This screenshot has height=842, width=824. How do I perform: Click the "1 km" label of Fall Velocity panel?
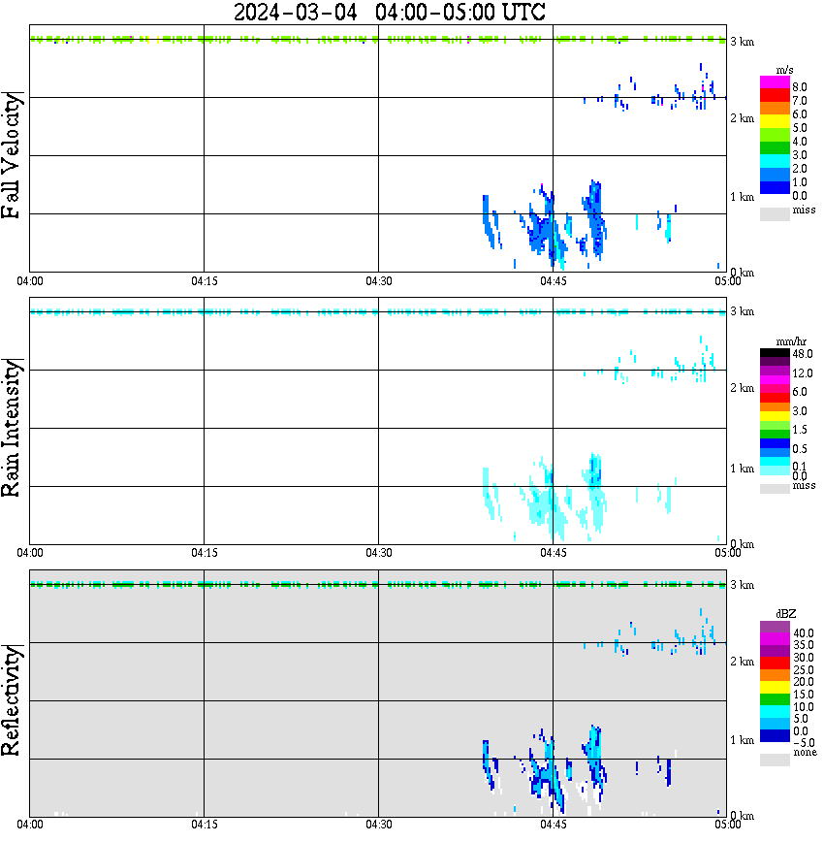tap(742, 197)
